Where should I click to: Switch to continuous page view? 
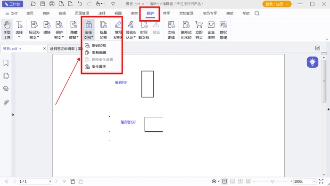tap(232, 181)
